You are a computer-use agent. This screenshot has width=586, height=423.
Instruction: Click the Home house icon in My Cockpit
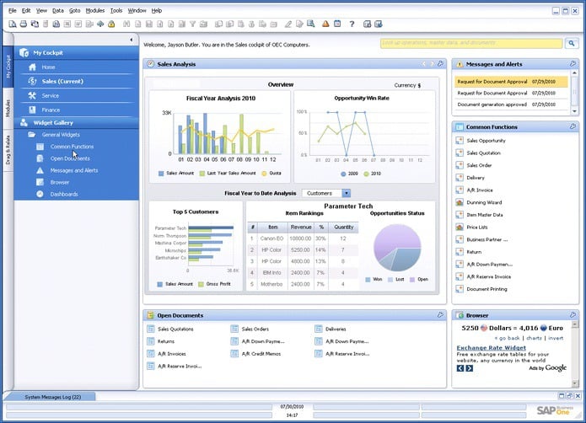(33, 67)
